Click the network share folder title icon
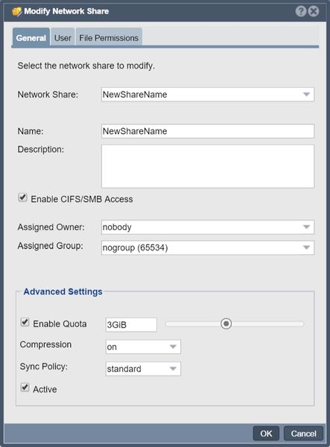Viewport: 330px width, 447px height. (x=17, y=12)
